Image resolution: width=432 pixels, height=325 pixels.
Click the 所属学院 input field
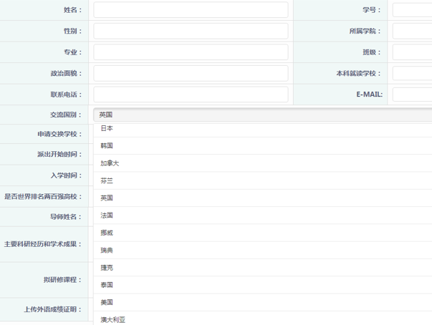coord(413,31)
